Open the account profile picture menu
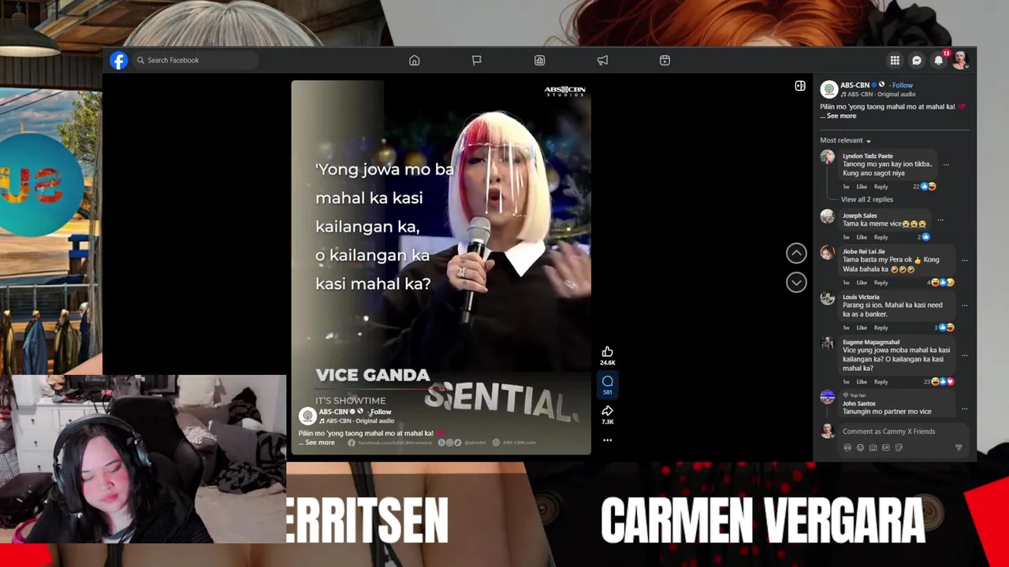The image size is (1009, 567). point(960,61)
